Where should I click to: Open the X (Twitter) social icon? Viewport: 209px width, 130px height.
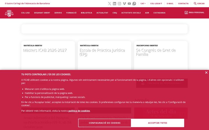109,3
